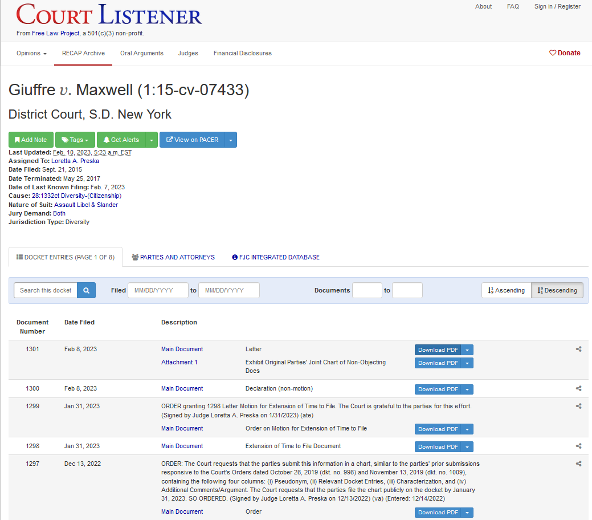Open Main Document for entry 1300

point(182,388)
